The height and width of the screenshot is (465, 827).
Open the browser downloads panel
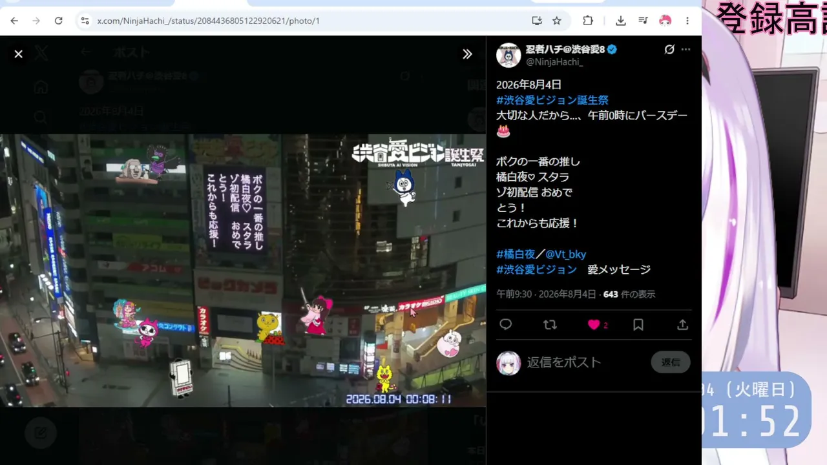coord(620,21)
